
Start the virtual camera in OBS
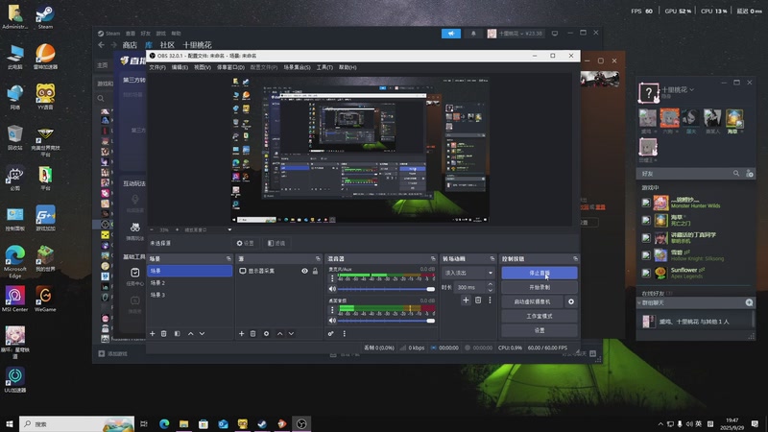tap(532, 301)
